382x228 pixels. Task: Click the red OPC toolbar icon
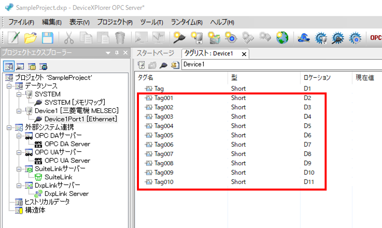click(376, 37)
